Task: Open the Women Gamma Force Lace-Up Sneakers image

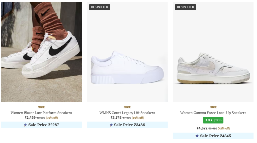Action: [213, 52]
